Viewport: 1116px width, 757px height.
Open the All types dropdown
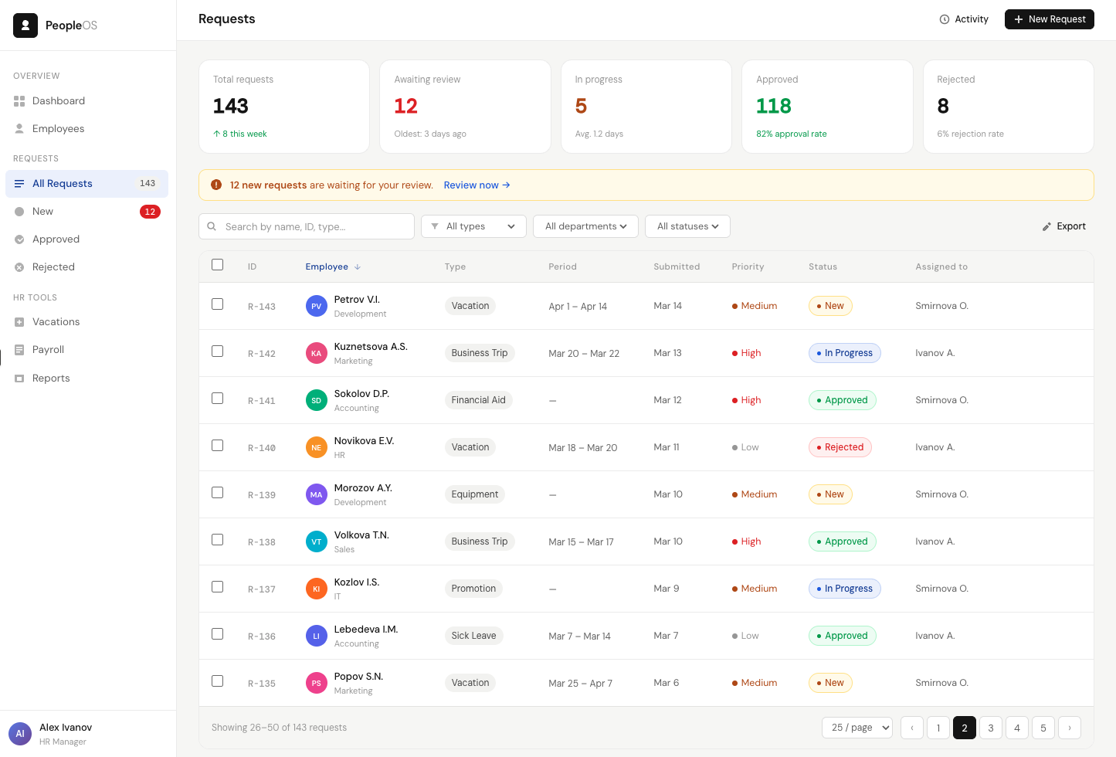(x=473, y=226)
